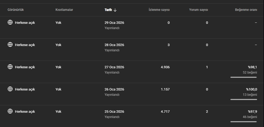
Task: Open the "Herkese açık" visibility text for 29 Oca 2026
Action: coord(25,23)
